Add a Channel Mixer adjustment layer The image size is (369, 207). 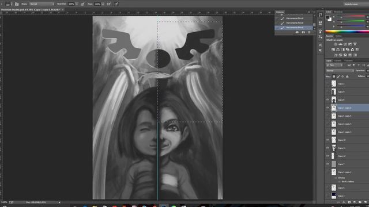[x=352, y=49]
